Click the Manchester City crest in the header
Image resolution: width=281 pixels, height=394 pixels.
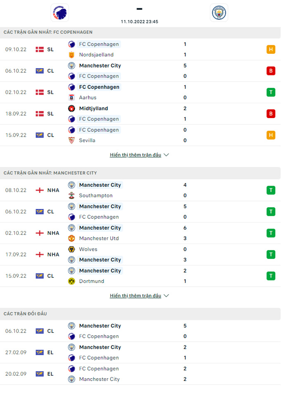[x=219, y=12]
